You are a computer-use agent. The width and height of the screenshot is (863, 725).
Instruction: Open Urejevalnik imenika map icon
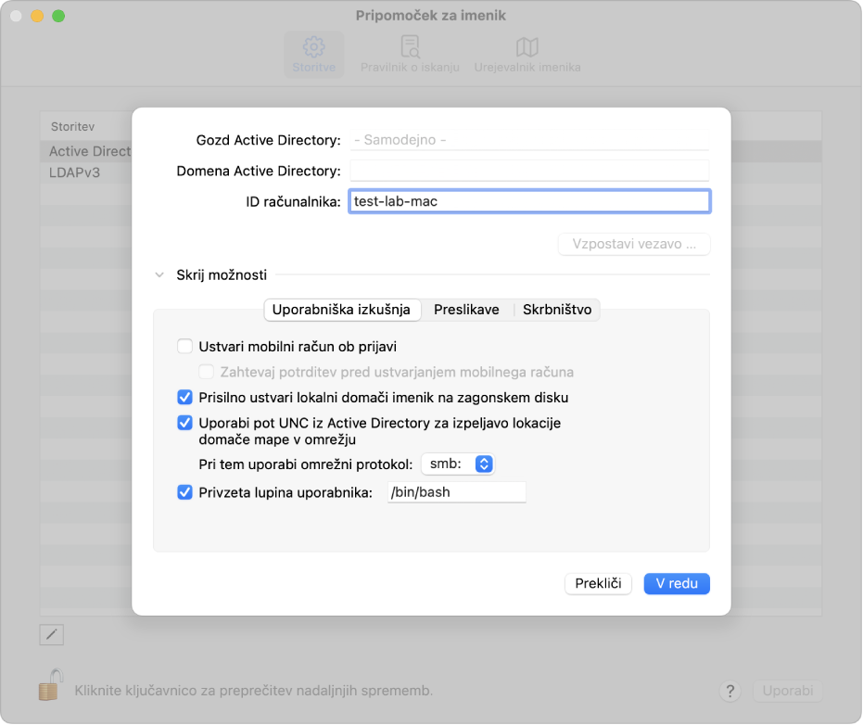click(x=527, y=47)
